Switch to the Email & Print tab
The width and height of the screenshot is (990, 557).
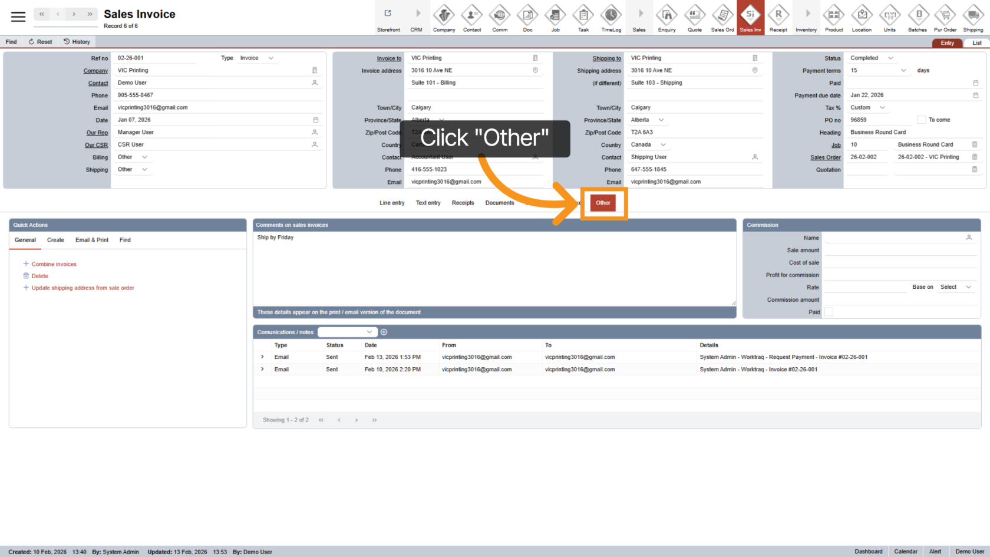click(x=92, y=240)
